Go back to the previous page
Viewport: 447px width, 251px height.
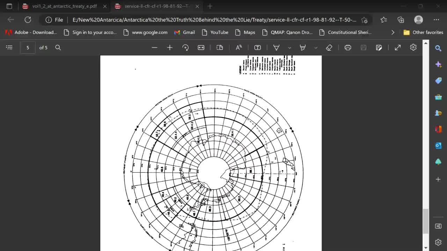[11, 20]
